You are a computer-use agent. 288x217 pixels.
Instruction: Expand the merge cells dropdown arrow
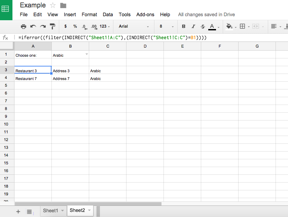click(x=263, y=27)
